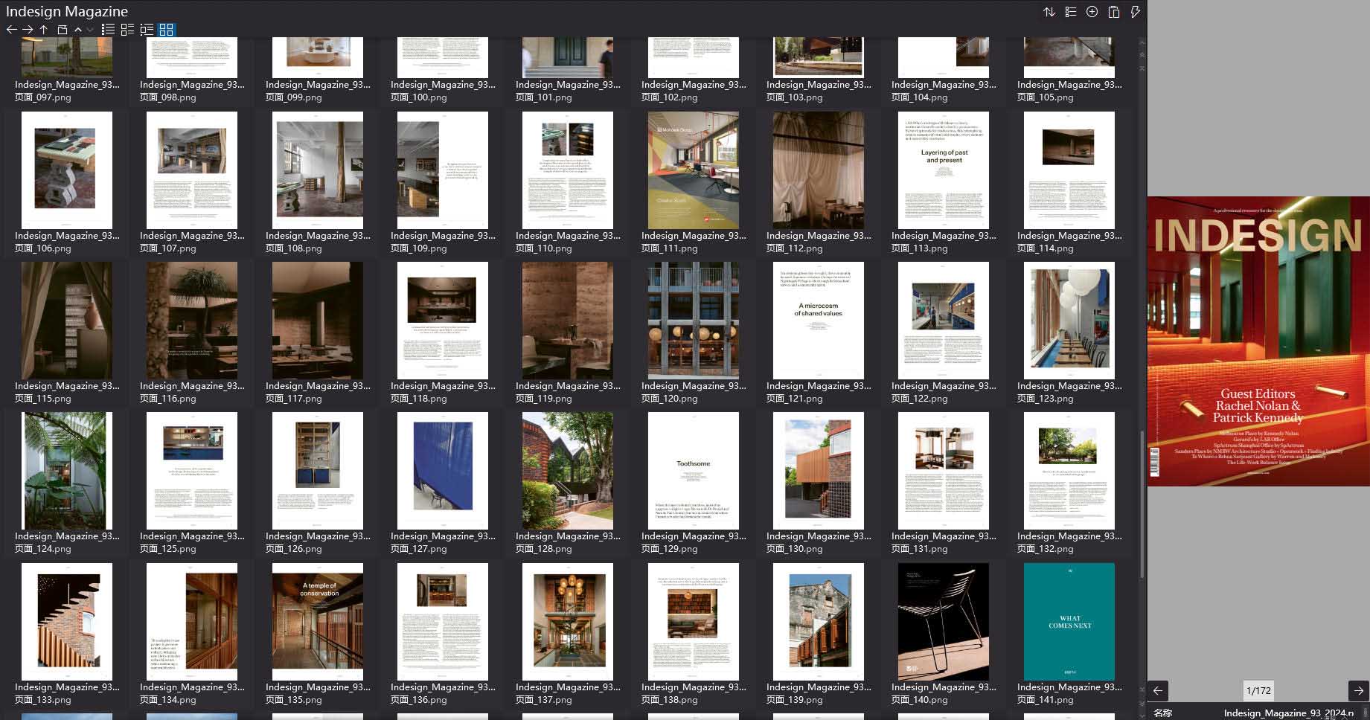This screenshot has width=1370, height=720.
Task: Show the previous page in preview pane
Action: point(1158,690)
